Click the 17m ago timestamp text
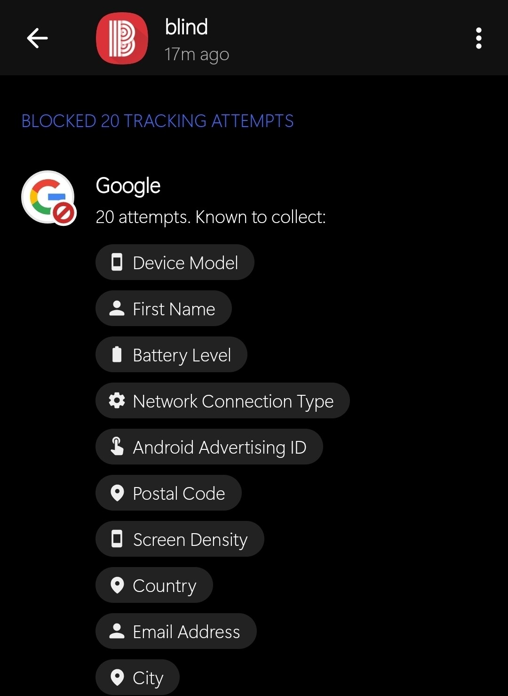Viewport: 508px width, 696px height. tap(197, 54)
